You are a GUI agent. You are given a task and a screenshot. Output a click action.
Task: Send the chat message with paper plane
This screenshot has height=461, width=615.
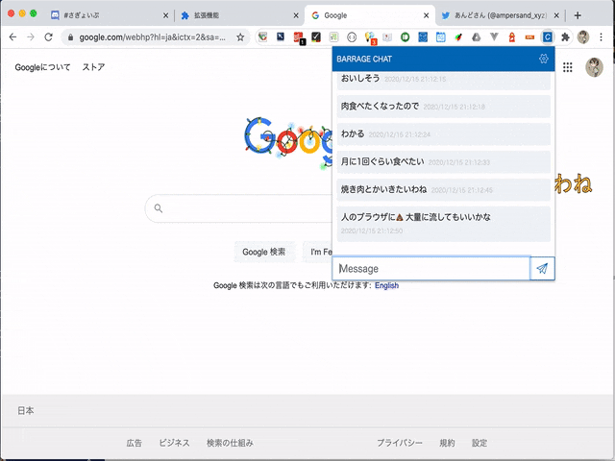pos(542,269)
